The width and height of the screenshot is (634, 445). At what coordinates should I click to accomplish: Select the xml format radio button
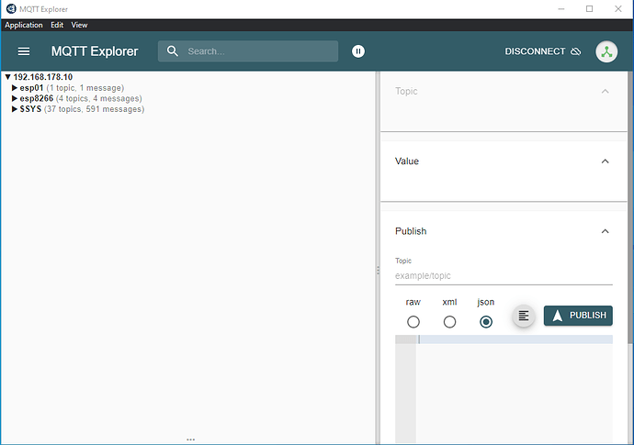449,322
